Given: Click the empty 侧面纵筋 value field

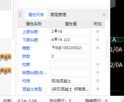Looking at the screenshot, I should (71, 73).
